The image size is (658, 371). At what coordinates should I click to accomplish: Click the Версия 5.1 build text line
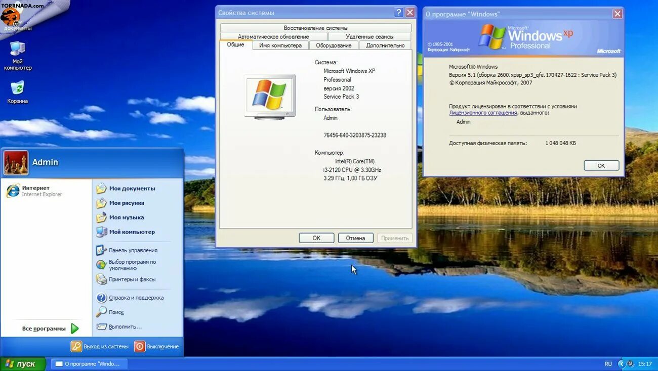coord(532,75)
